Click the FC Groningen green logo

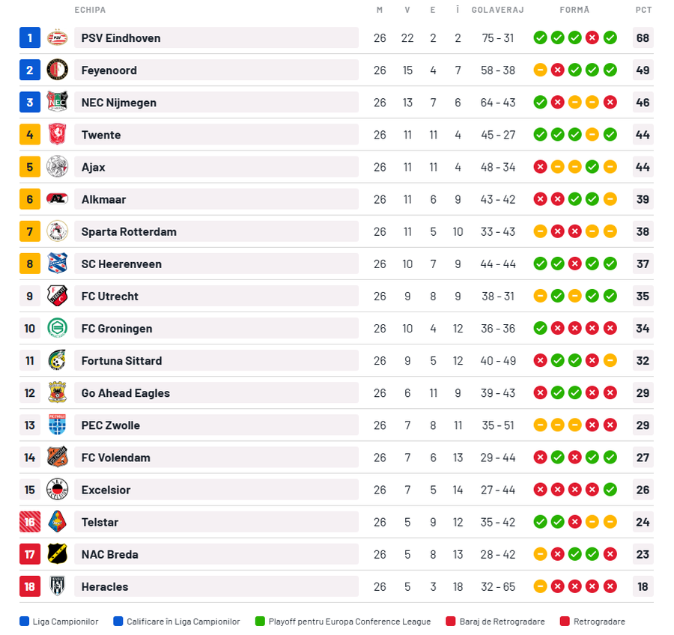point(57,328)
